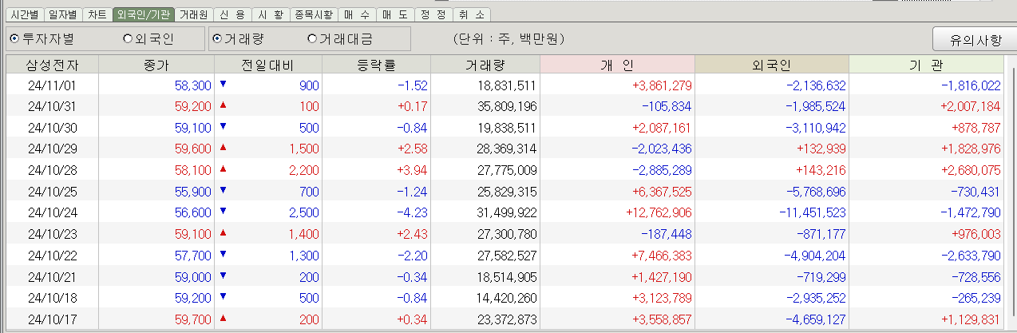Viewport: 1017px width, 333px height.
Task: Click the down arrow beside 900
Action: 224,83
